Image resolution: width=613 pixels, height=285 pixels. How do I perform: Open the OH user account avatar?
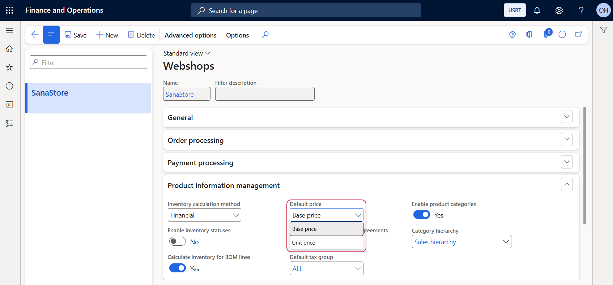(603, 10)
